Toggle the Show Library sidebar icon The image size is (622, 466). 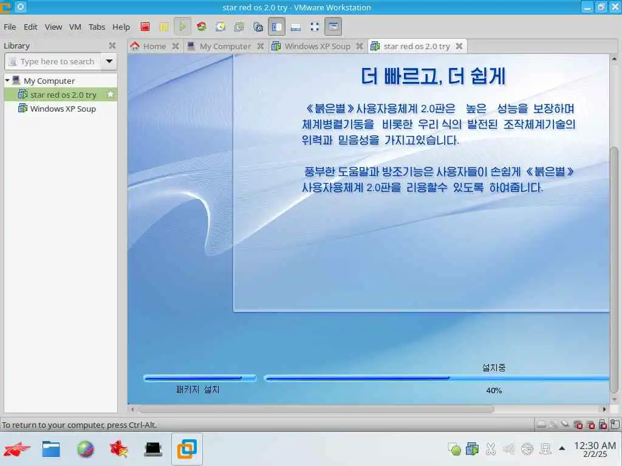[276, 27]
